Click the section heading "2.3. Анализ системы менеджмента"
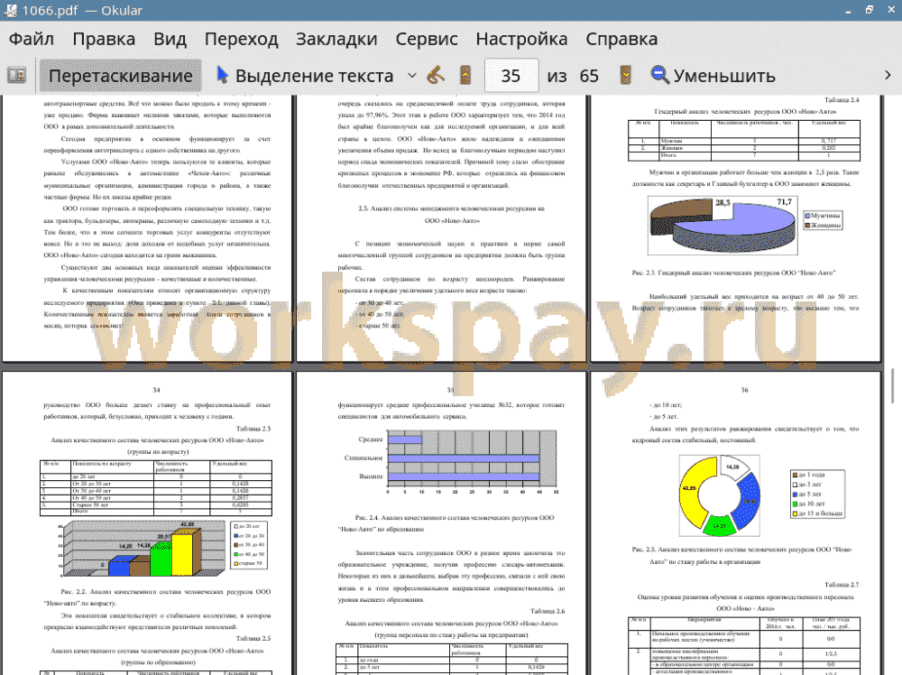Viewport: 902px width, 675px height. click(451, 214)
